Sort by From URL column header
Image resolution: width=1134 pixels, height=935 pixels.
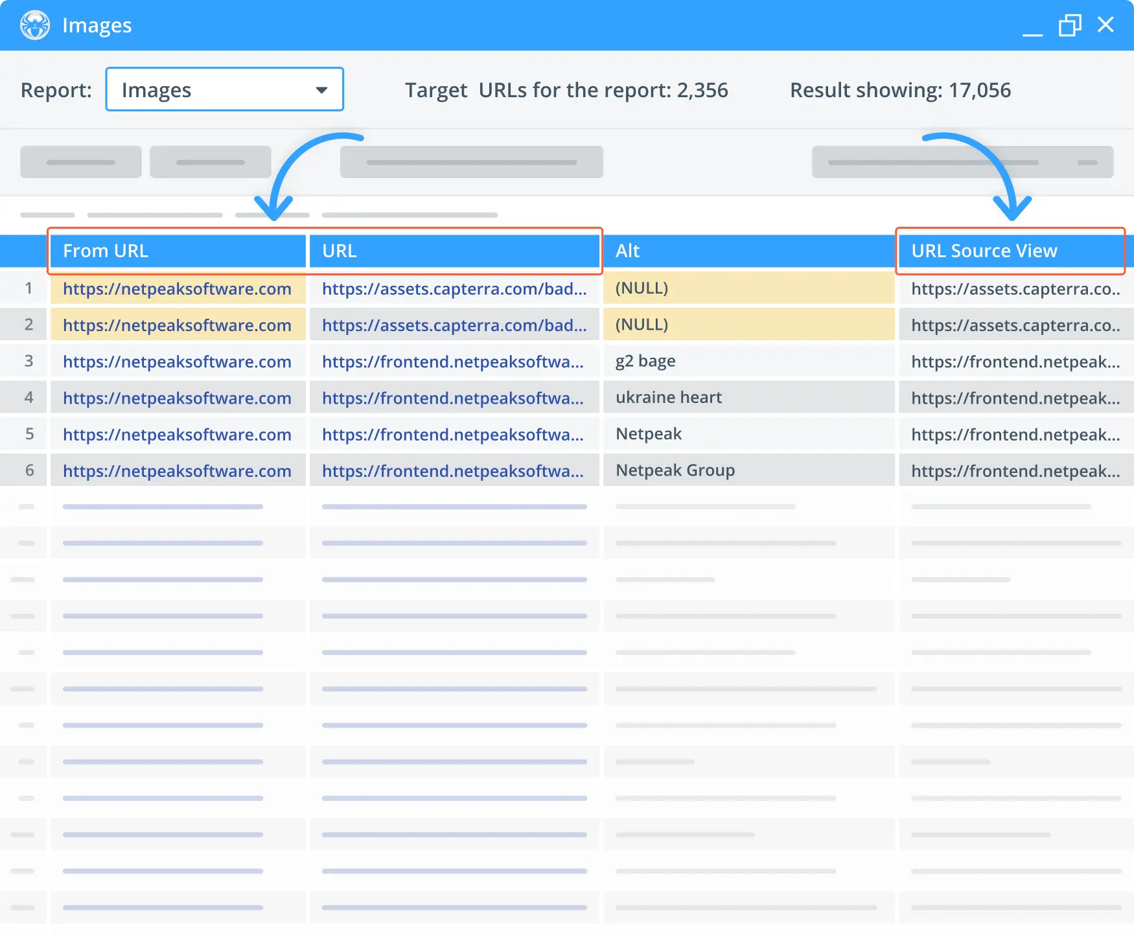pos(178,251)
